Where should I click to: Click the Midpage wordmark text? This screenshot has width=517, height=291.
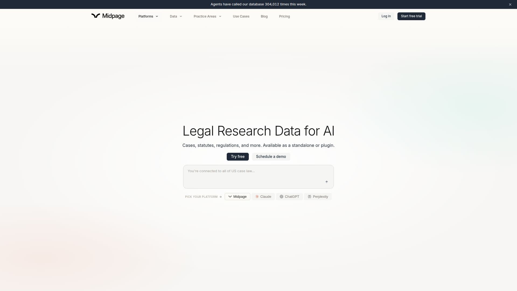(x=113, y=16)
